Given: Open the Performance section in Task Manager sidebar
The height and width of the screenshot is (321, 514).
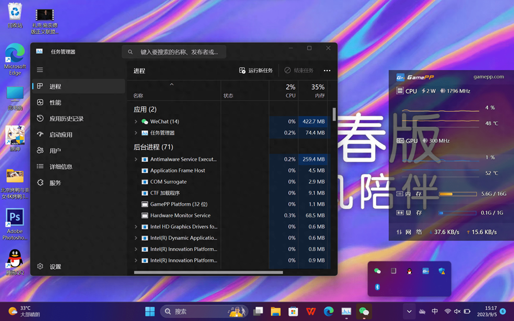Looking at the screenshot, I should 55,102.
